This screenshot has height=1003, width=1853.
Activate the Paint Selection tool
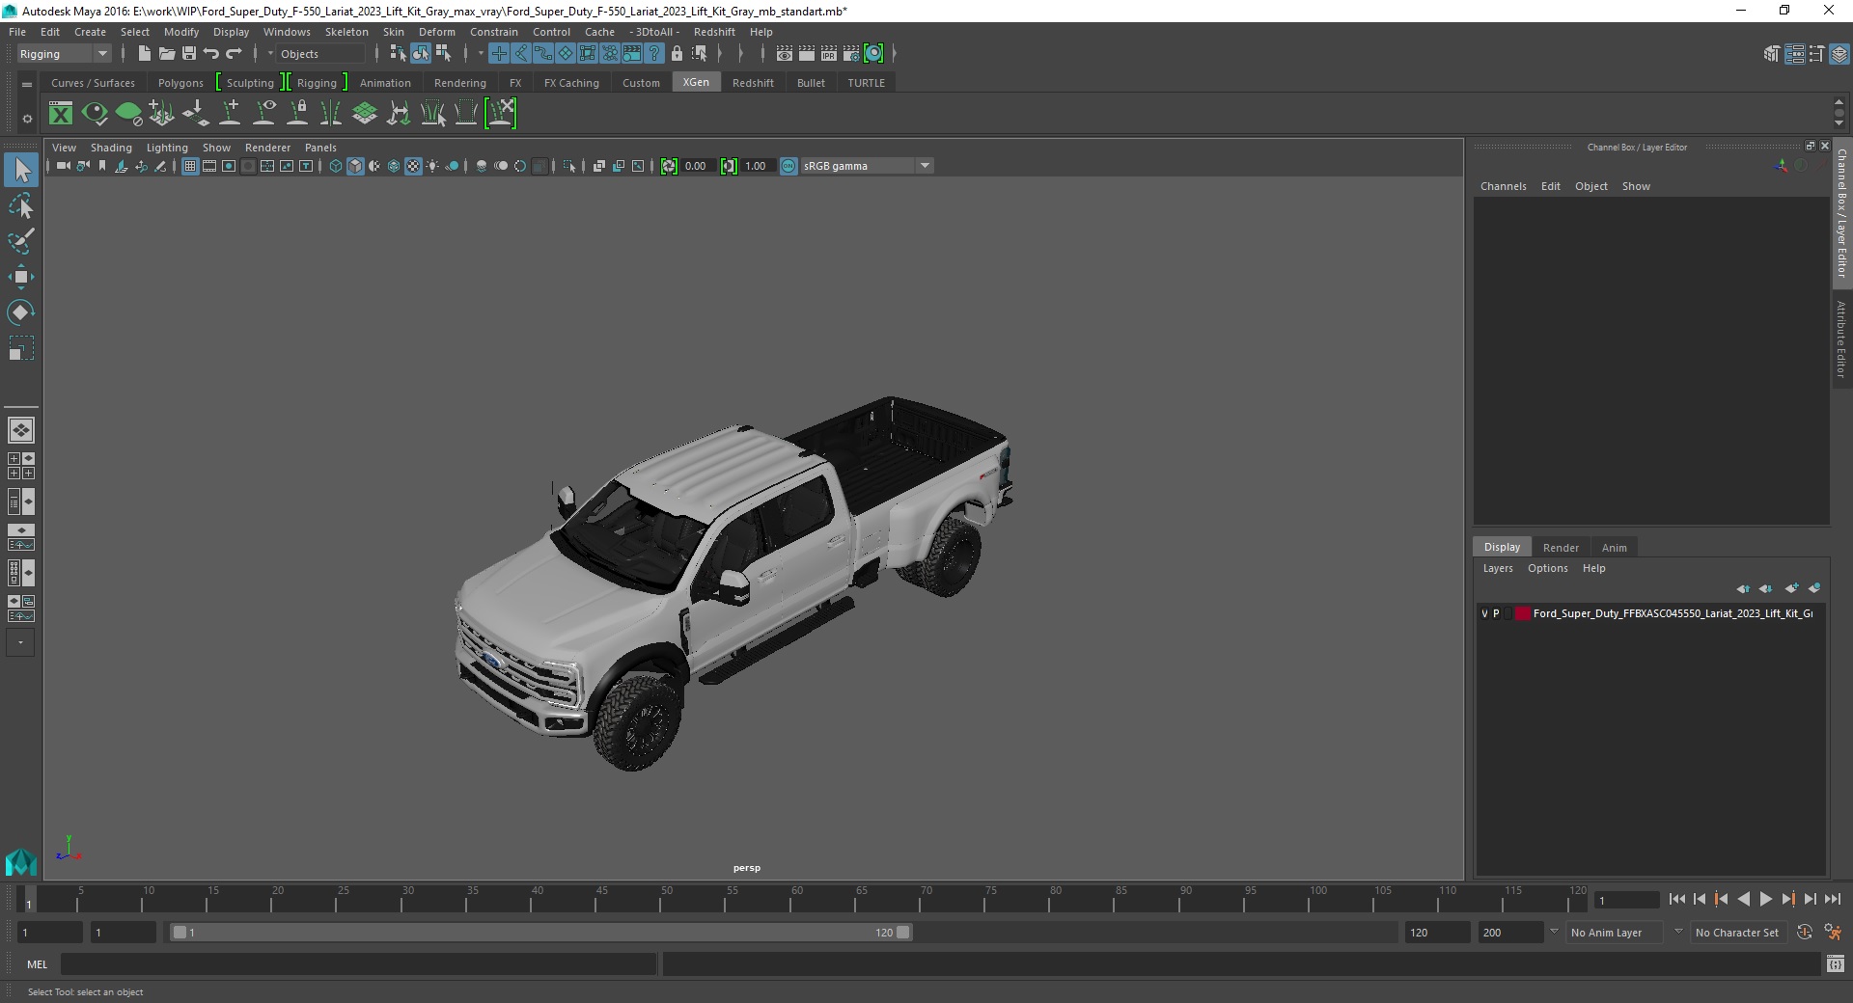point(21,241)
